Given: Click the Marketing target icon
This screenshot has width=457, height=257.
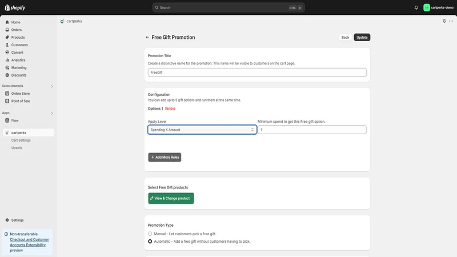Looking at the screenshot, I should 7,67.
